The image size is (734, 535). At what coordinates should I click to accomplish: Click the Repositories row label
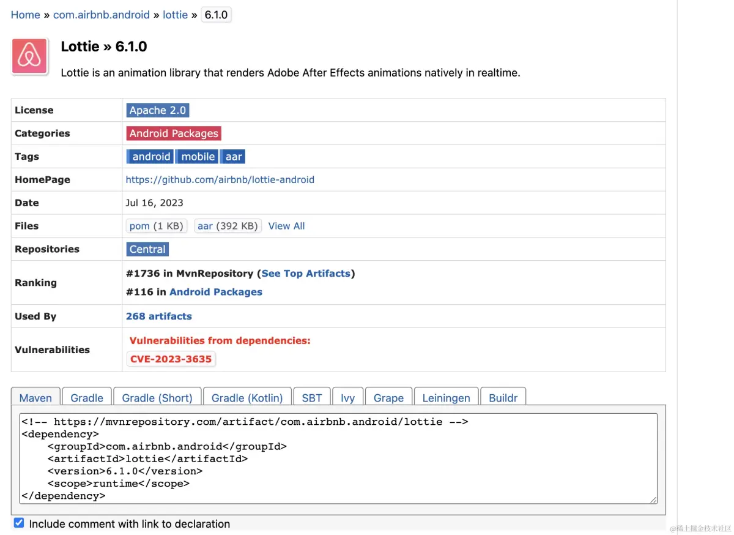tap(47, 249)
